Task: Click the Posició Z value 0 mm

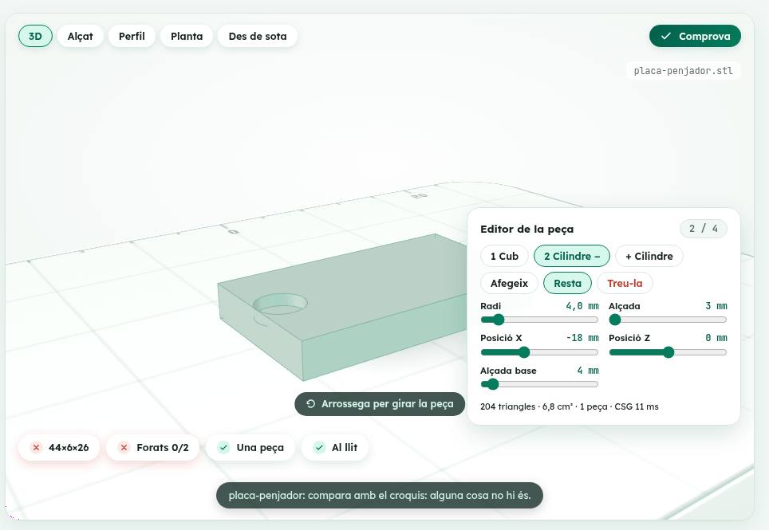Action: coord(716,337)
